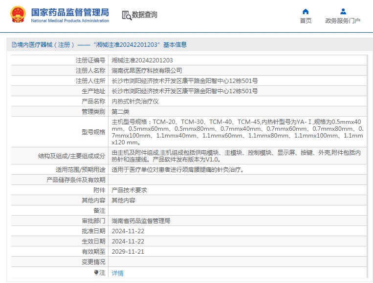Click the 产品技术要求 attachment cell
This screenshot has height=283, width=373.
click(x=129, y=190)
